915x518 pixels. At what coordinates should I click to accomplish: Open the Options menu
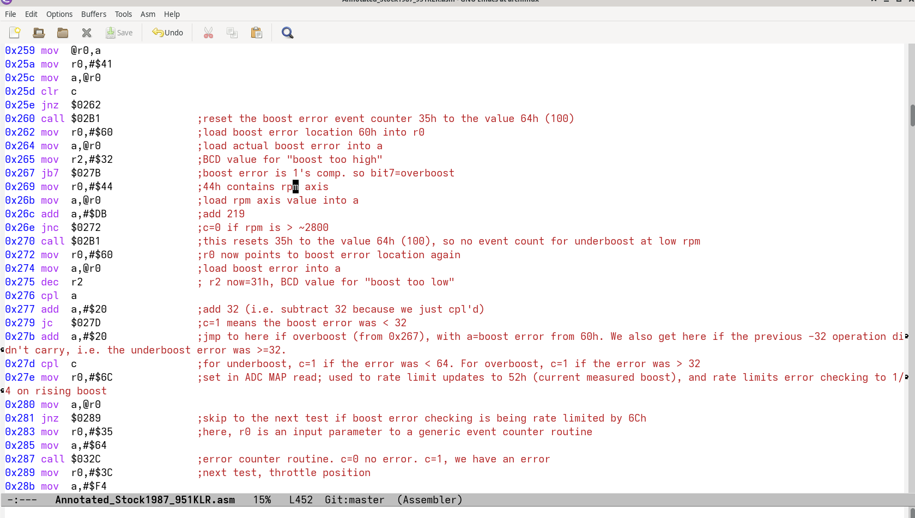(x=59, y=14)
